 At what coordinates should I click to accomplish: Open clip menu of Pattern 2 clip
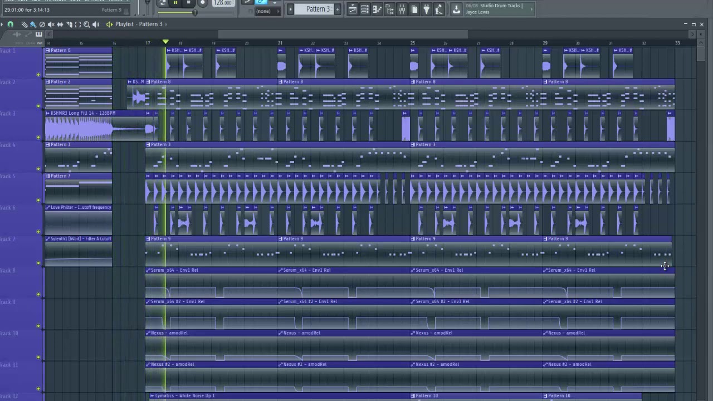[48, 82]
